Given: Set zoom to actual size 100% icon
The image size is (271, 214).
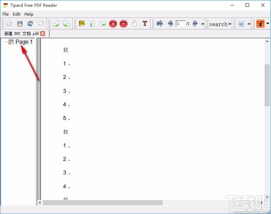Looking at the screenshot, I should coord(82,23).
